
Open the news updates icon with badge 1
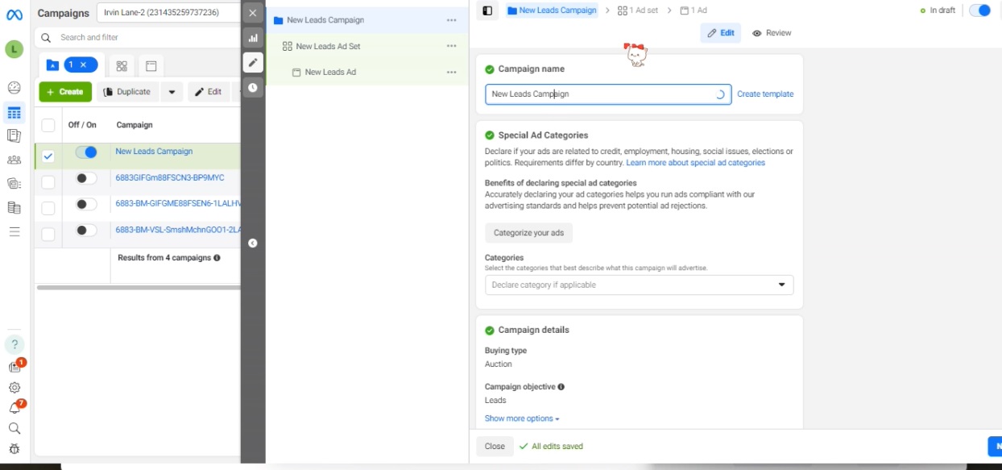tap(14, 367)
